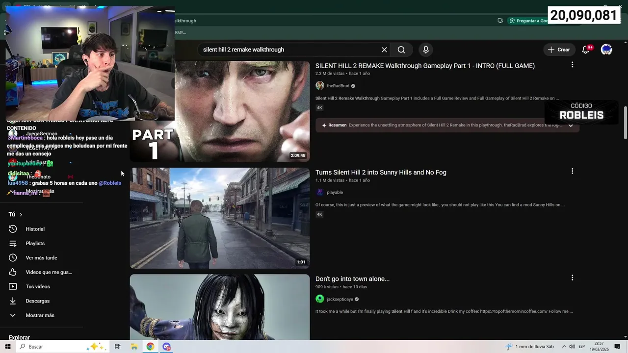
Task: Click the 4K badge under theRadBrad video
Action: click(x=319, y=108)
